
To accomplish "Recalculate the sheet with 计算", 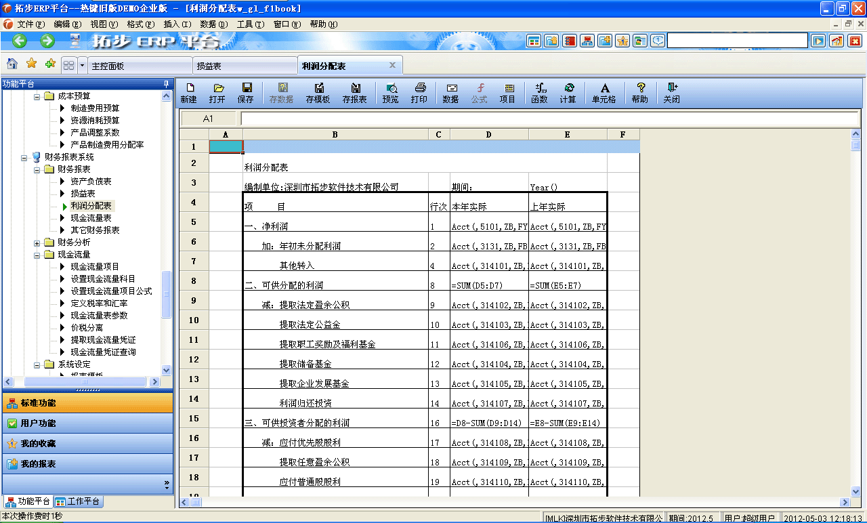I will pos(570,92).
